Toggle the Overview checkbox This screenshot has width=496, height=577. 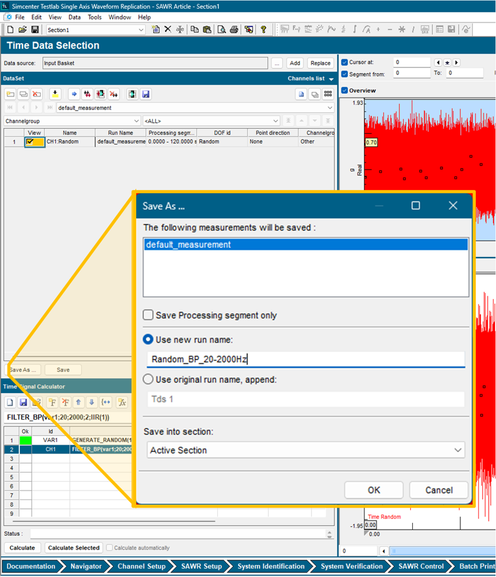[x=345, y=91]
